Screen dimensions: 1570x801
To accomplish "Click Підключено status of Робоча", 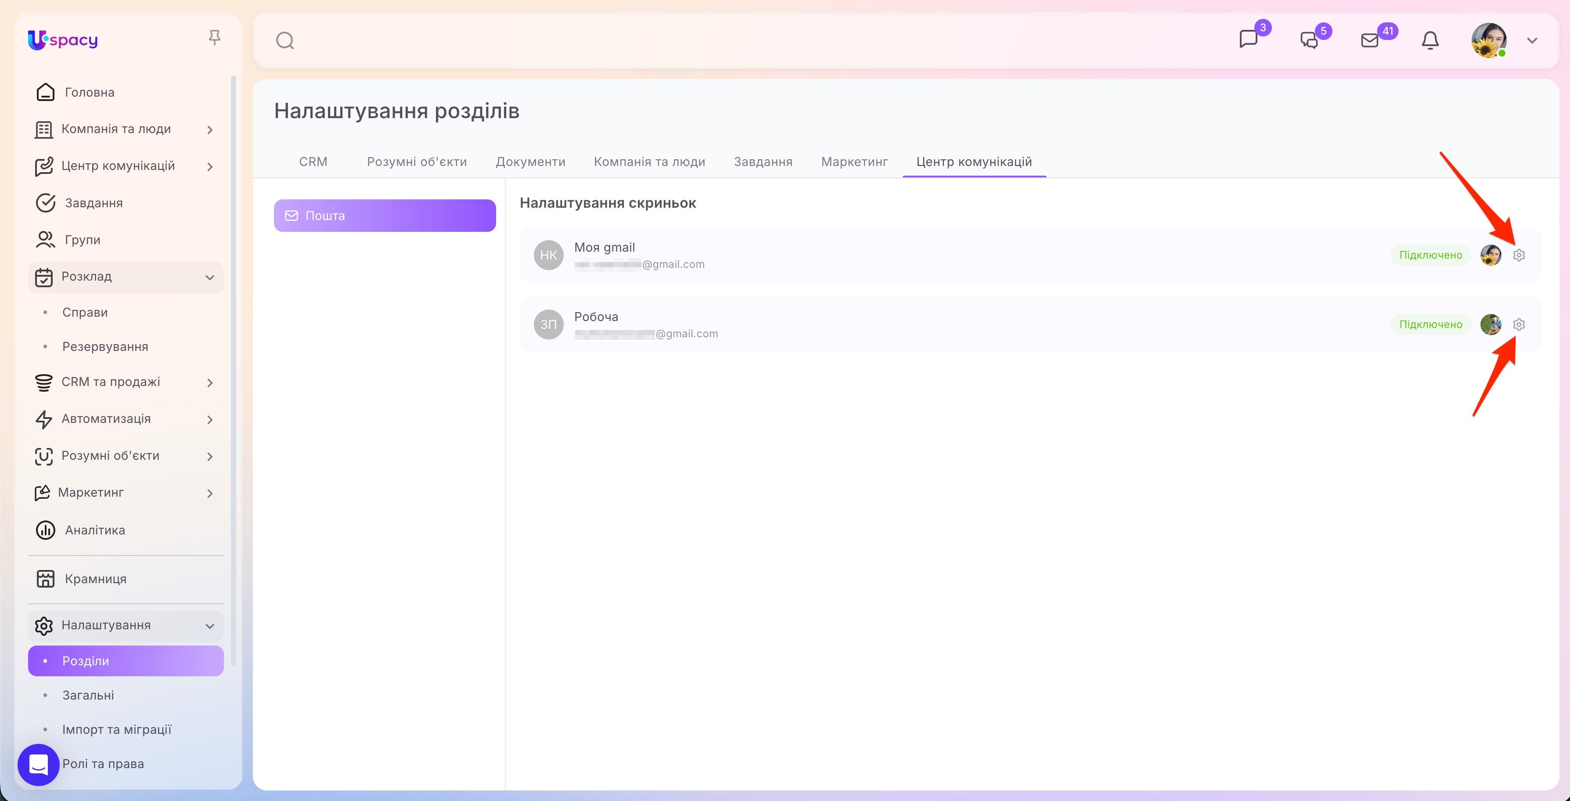I will pyautogui.click(x=1430, y=324).
